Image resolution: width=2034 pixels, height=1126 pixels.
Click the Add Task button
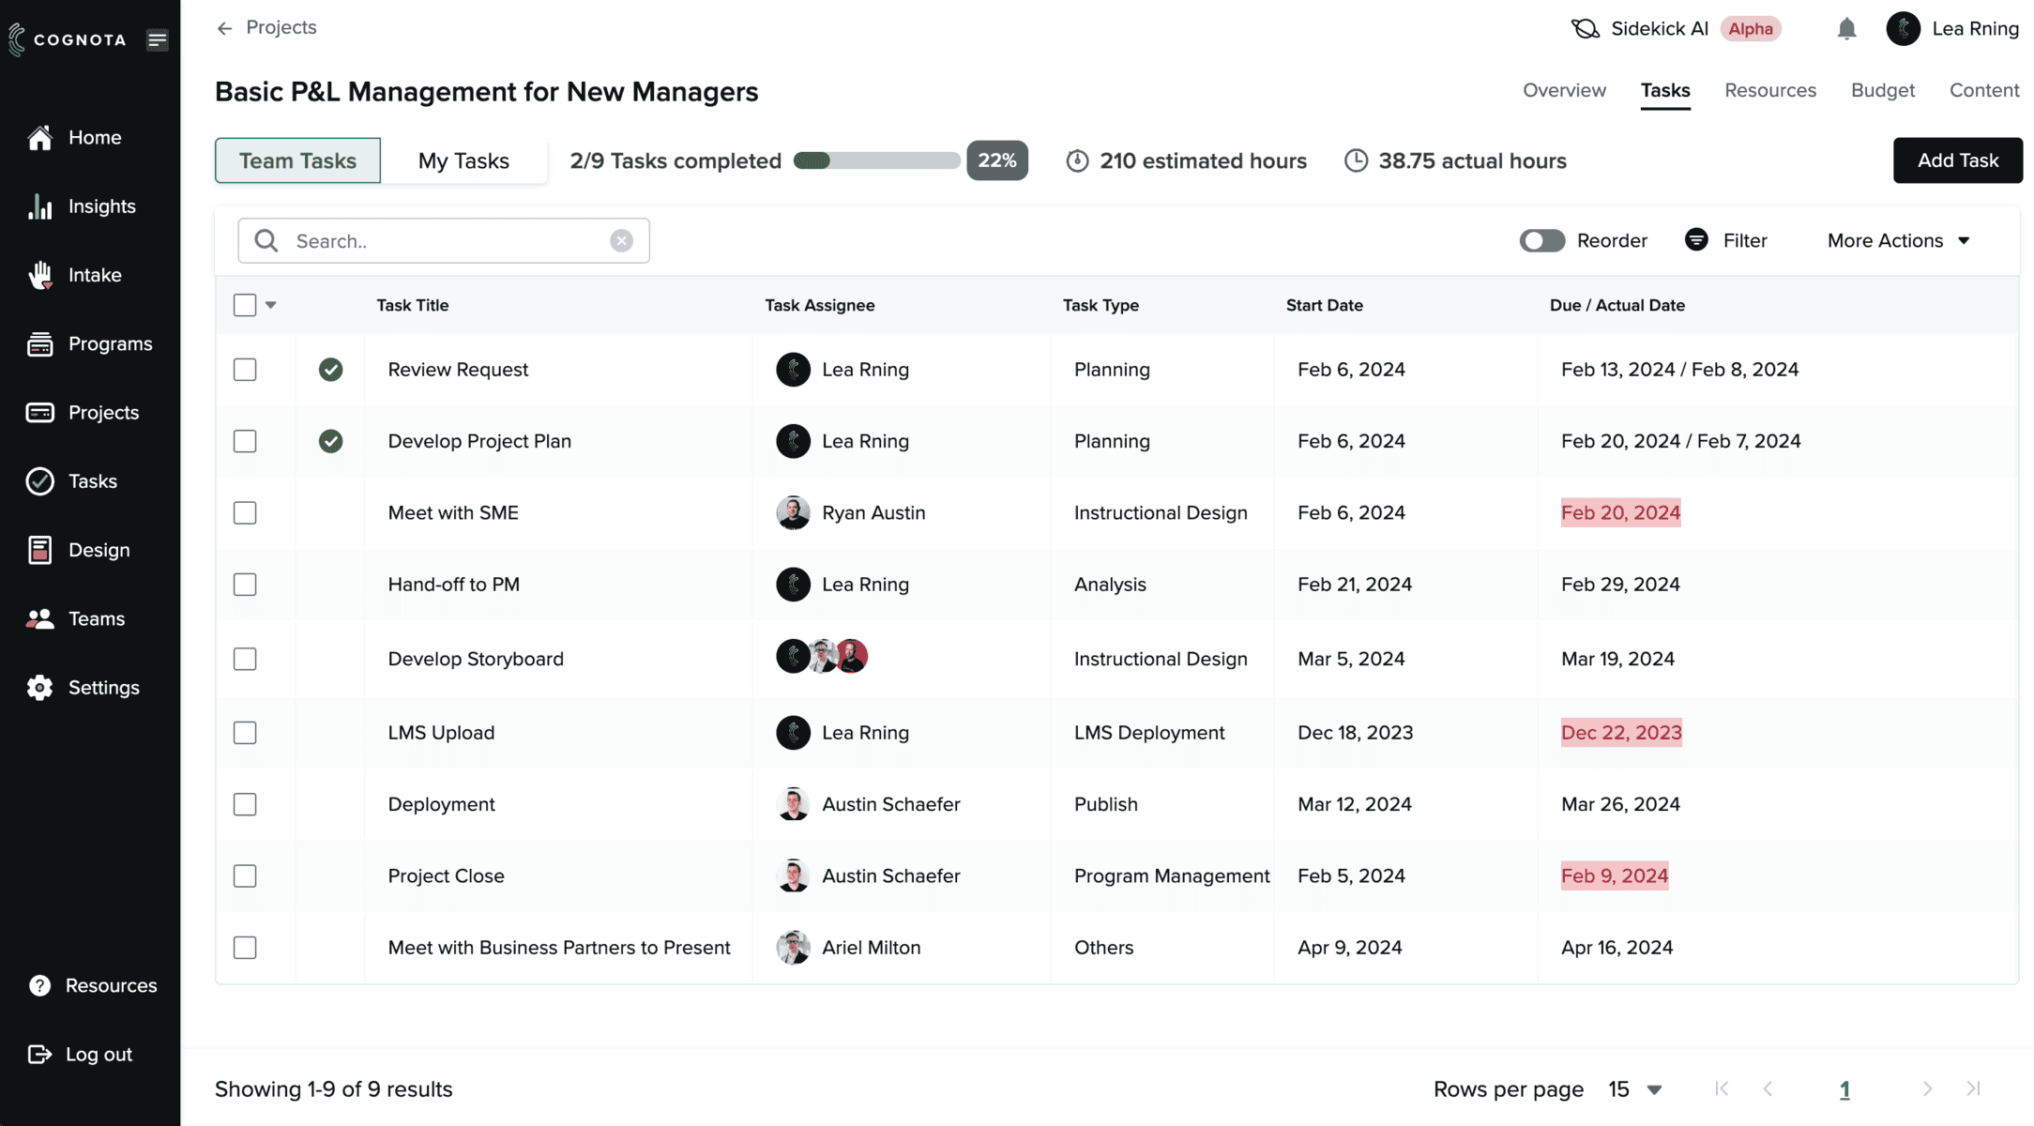[1957, 160]
